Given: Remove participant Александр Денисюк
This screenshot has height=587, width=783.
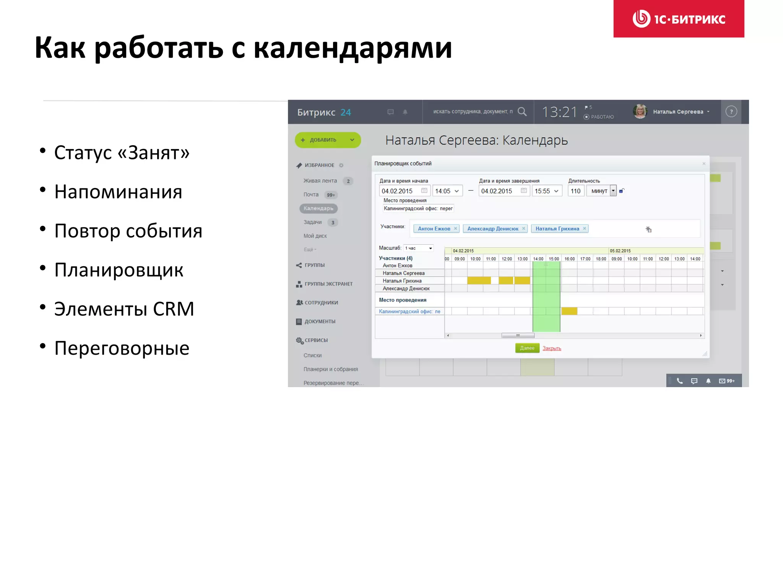Looking at the screenshot, I should 524,229.
